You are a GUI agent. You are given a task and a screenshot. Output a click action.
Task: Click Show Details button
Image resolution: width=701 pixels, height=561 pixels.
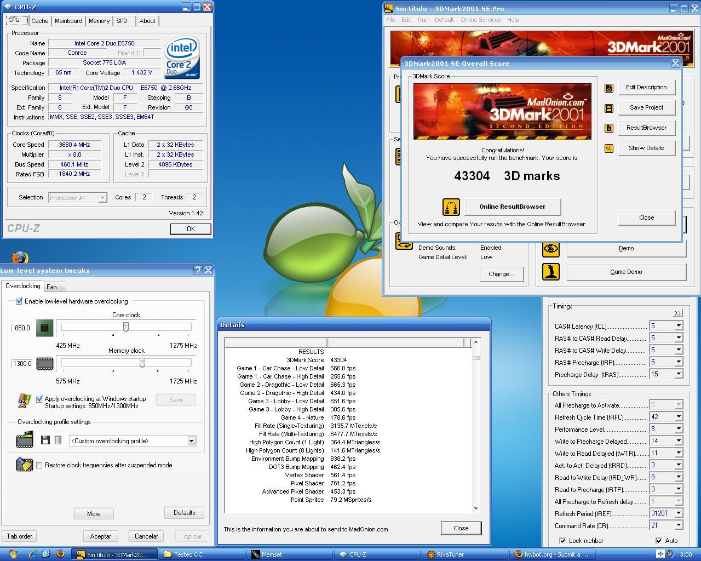click(x=646, y=148)
